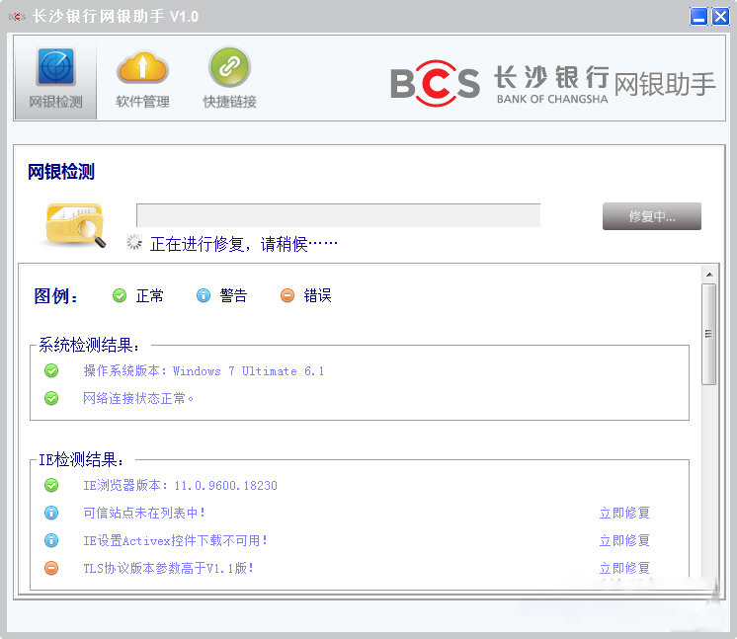
Task: Click 立即修复 link for Activex控件 warning
Action: pos(624,540)
